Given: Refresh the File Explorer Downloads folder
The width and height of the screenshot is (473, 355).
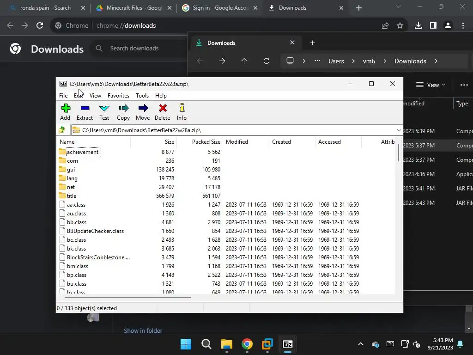Looking at the screenshot, I should (267, 61).
